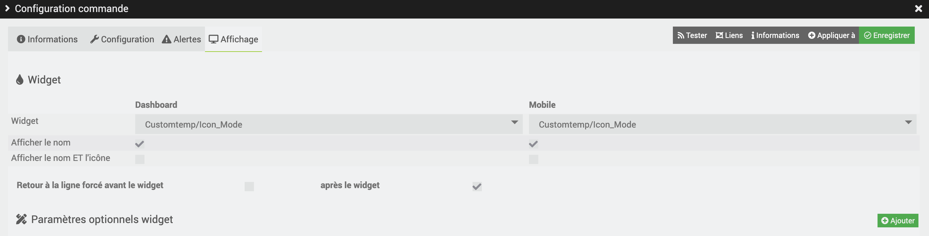
Task: Switch to the Configuration tab
Action: [122, 39]
